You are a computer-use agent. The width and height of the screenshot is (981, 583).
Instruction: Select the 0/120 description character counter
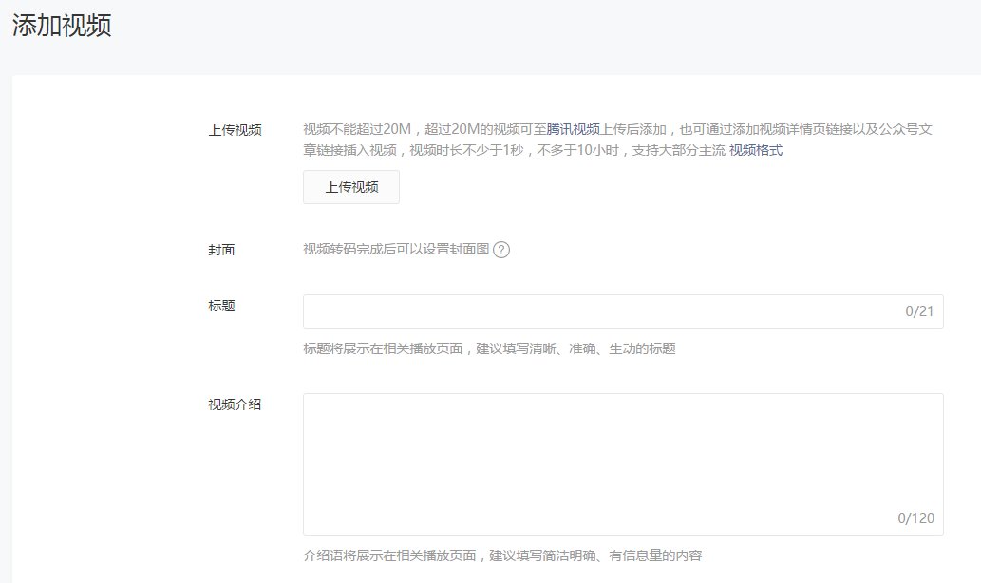click(915, 518)
